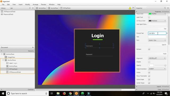Click the Windows taskbar search box

click(x=27, y=94)
